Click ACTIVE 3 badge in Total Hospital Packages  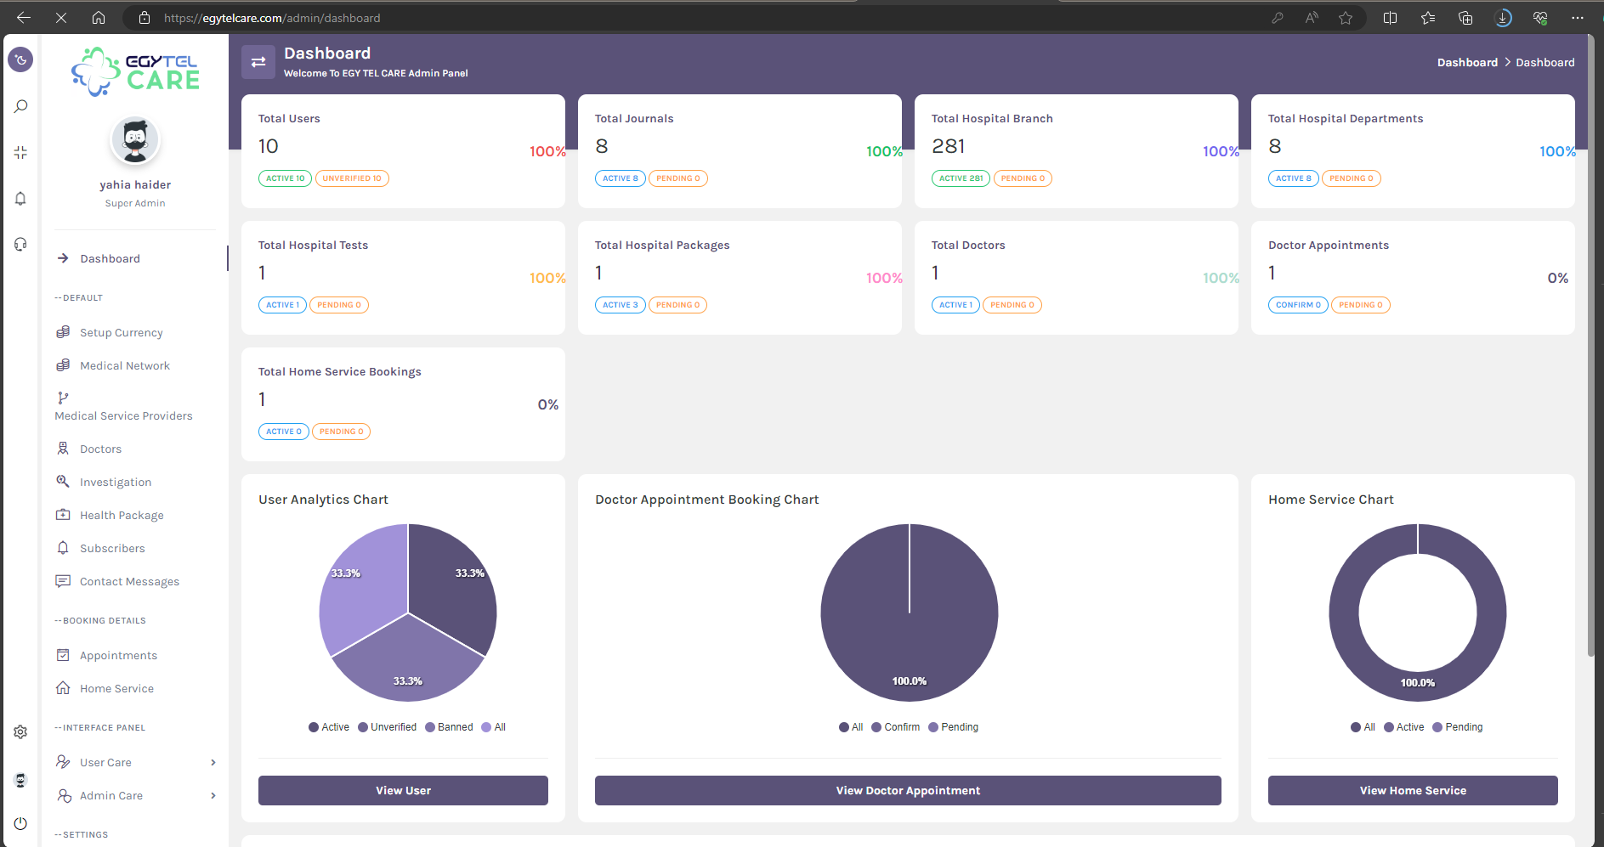pos(620,305)
